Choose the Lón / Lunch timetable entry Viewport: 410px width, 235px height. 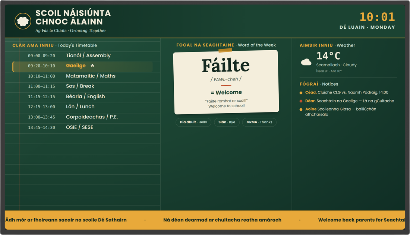(x=83, y=107)
